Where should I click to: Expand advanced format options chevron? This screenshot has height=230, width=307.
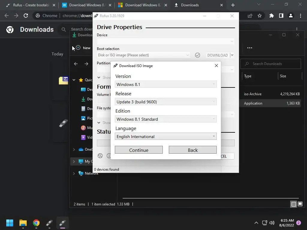point(99,122)
